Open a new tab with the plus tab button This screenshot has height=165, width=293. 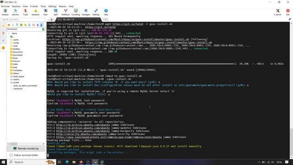point(105,19)
